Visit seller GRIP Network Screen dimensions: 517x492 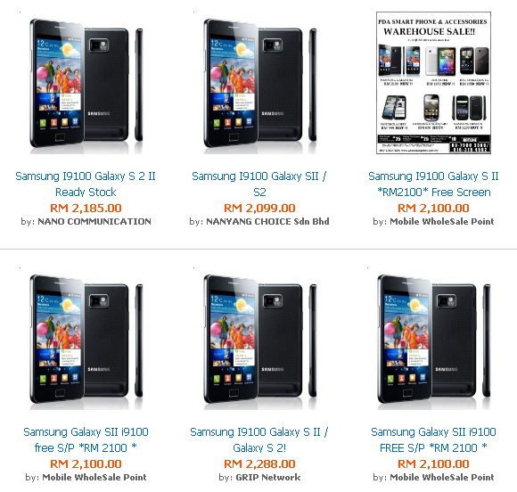pyautogui.click(x=268, y=477)
